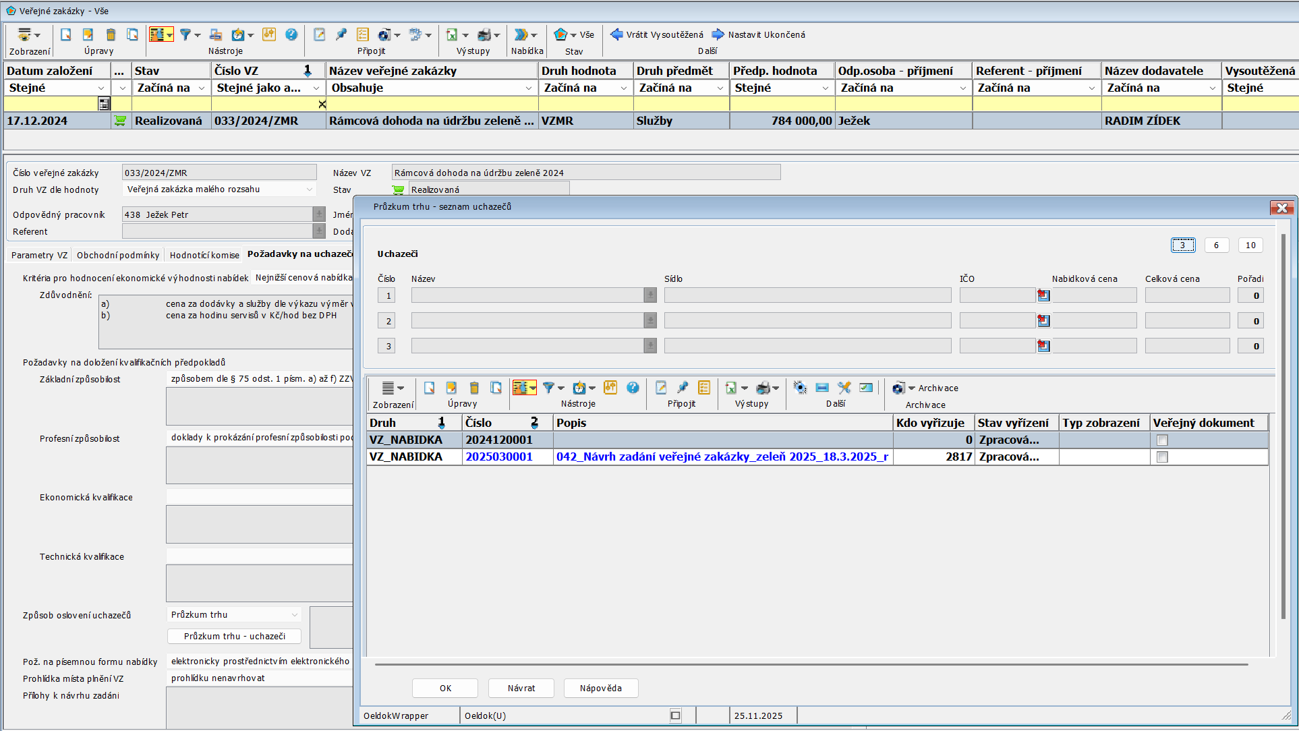The width and height of the screenshot is (1299, 731).
Task: Open the Způsob oslovení uchazečů dropdown
Action: pyautogui.click(x=295, y=615)
